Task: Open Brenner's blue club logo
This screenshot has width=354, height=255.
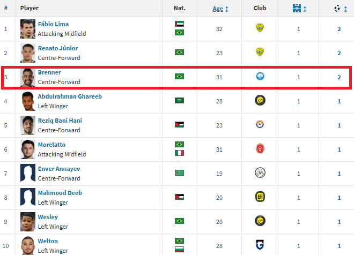Action: click(x=260, y=76)
